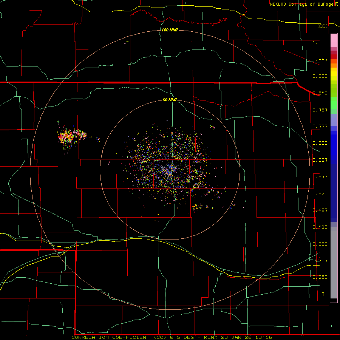
Task: Click the 0.413 color scale value
Action: coord(320,227)
